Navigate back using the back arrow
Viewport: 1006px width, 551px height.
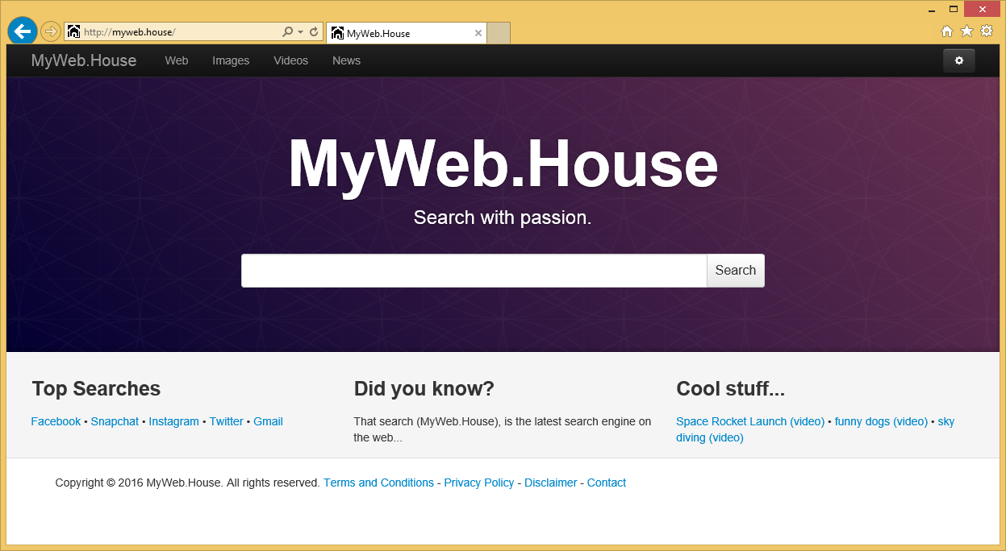[22, 31]
